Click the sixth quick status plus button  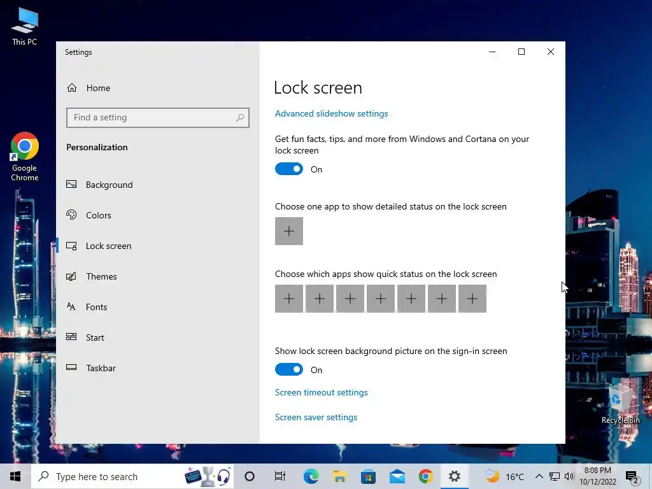pyautogui.click(x=442, y=299)
